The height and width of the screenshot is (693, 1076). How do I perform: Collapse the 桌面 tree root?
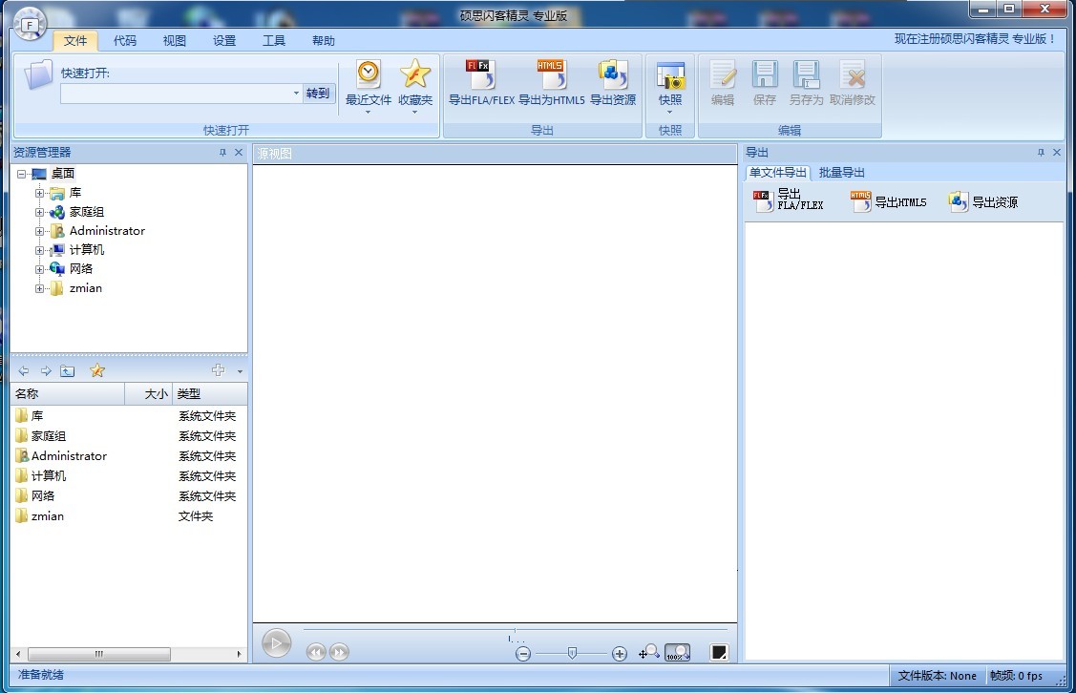point(21,174)
